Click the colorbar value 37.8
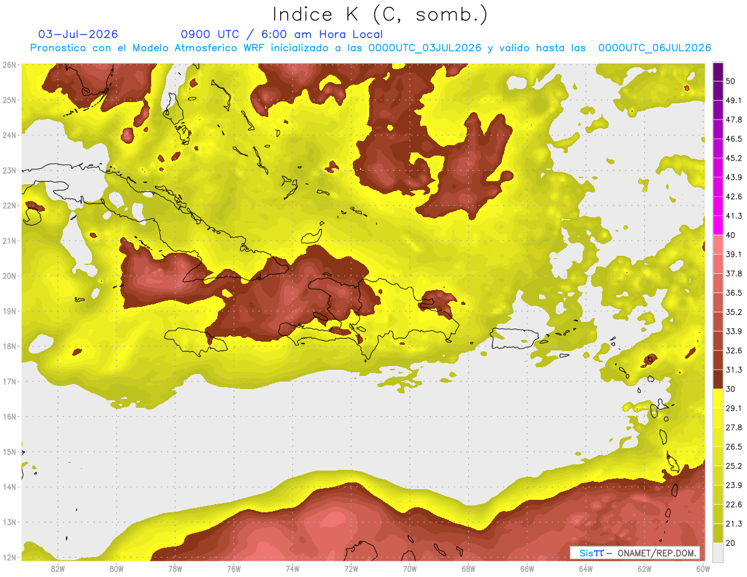Viewport: 747px width, 577px height. [x=734, y=273]
